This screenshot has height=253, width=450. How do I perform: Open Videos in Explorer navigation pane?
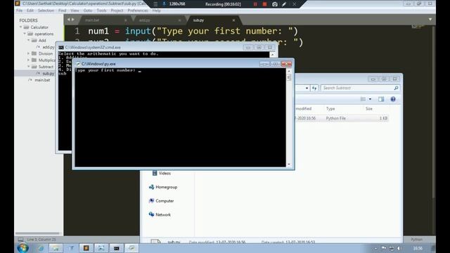(x=165, y=174)
